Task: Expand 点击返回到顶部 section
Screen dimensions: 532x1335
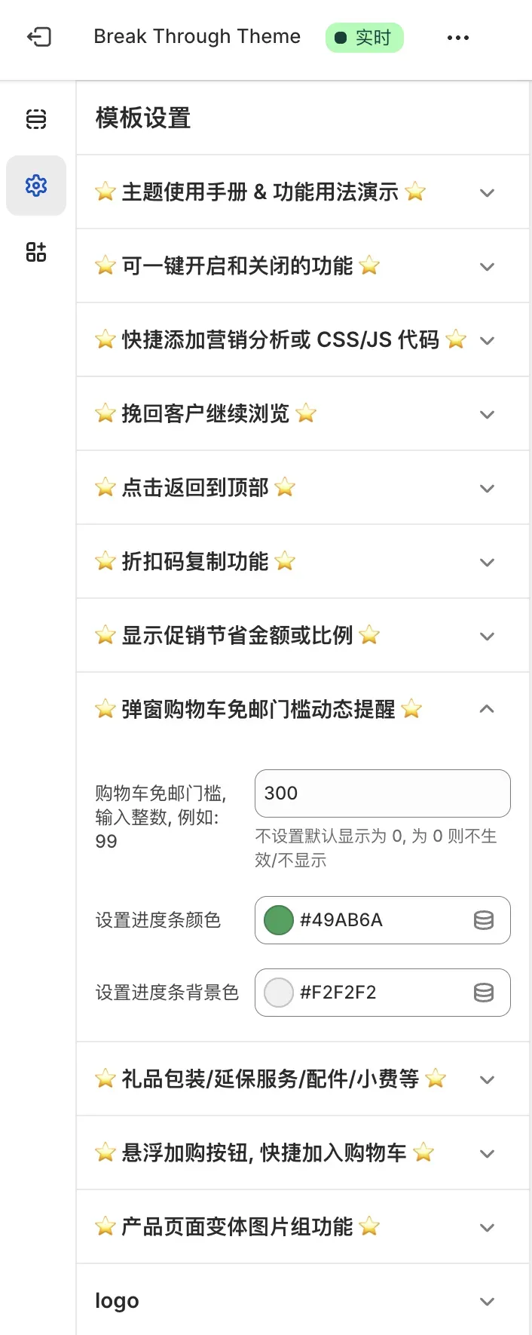Action: tap(487, 488)
